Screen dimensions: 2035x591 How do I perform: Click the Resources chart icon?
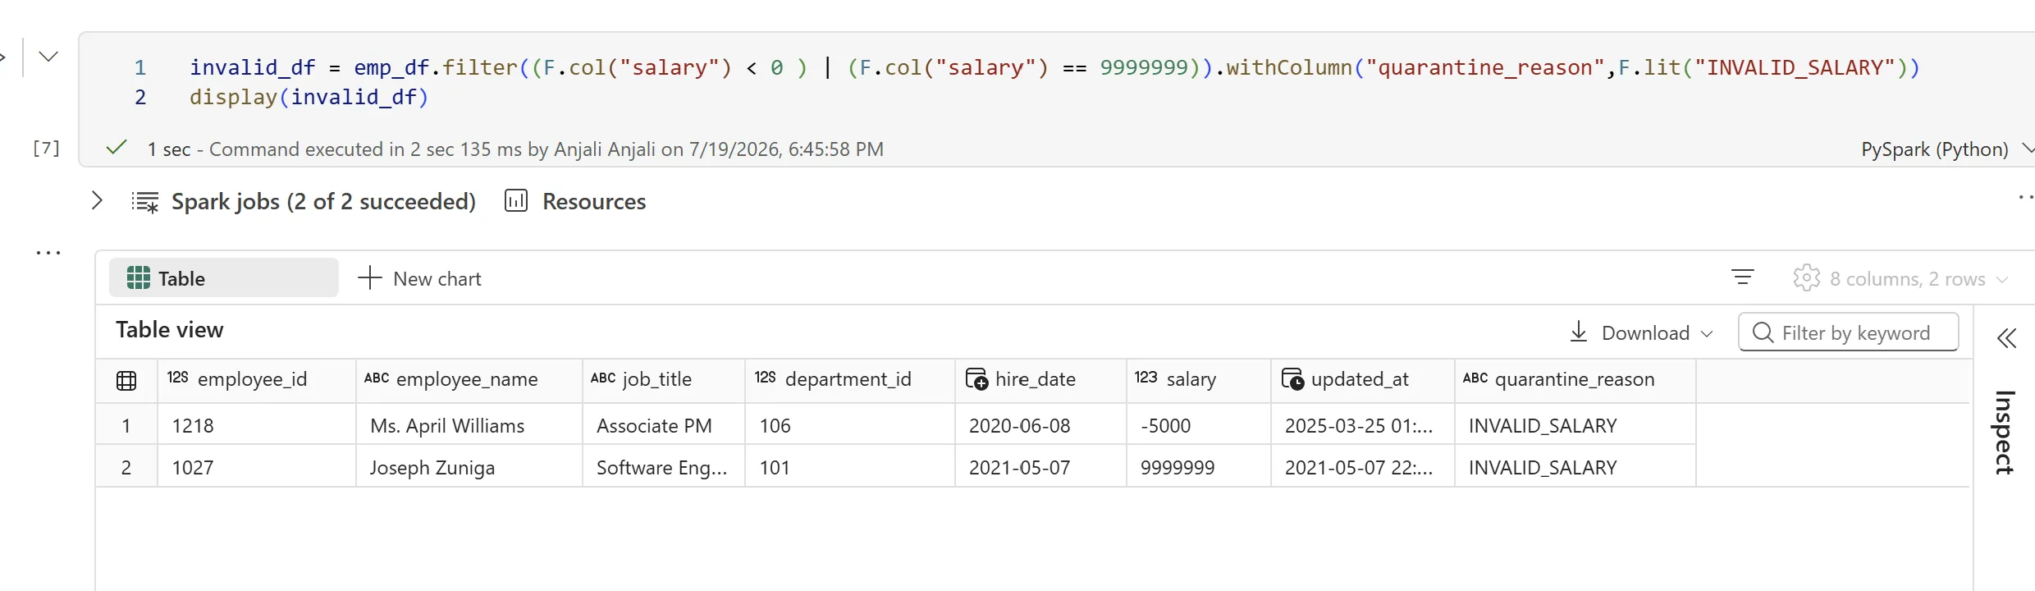point(516,200)
